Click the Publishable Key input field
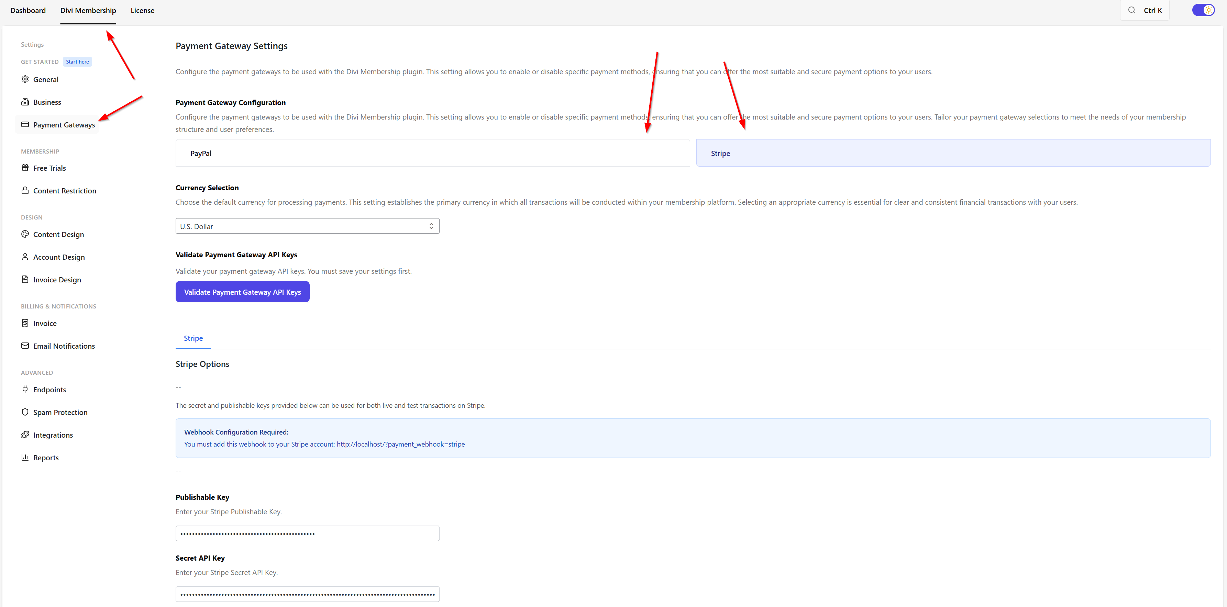Screen dimensions: 1227x607 click(307, 533)
